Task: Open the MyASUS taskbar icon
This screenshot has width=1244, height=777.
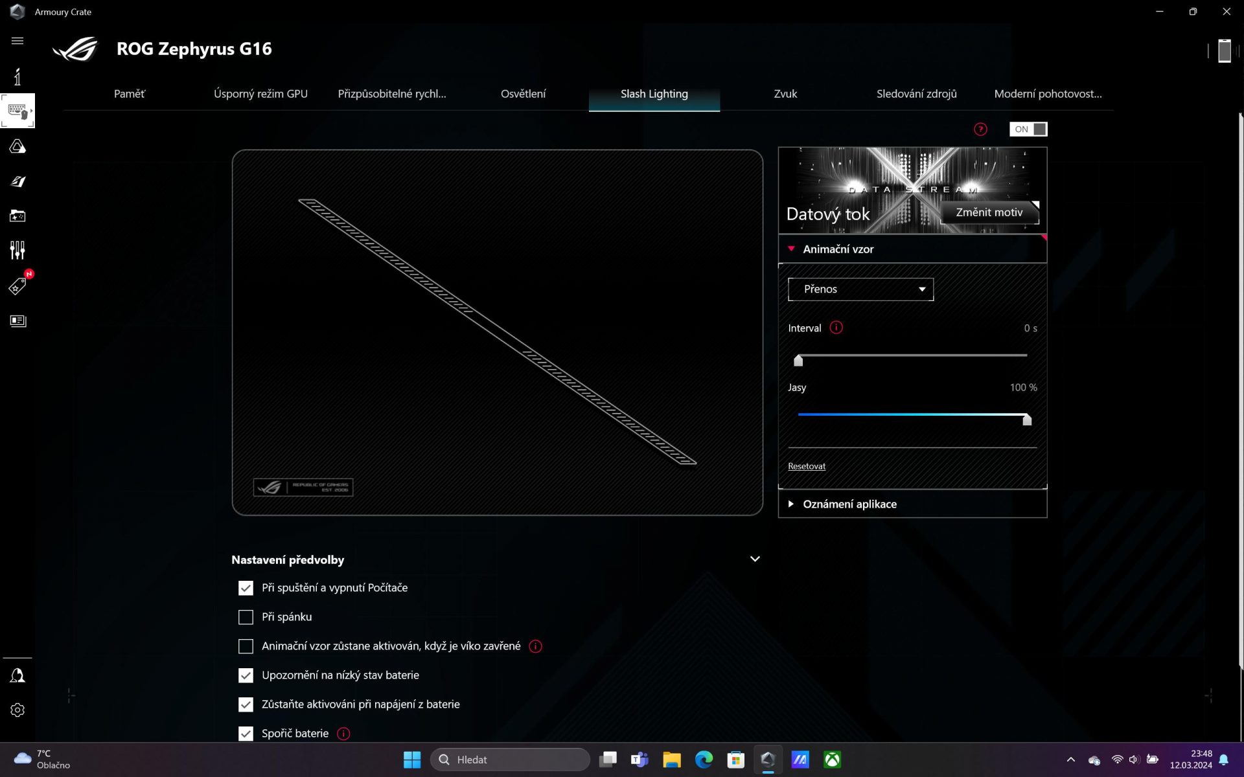Action: [800, 760]
